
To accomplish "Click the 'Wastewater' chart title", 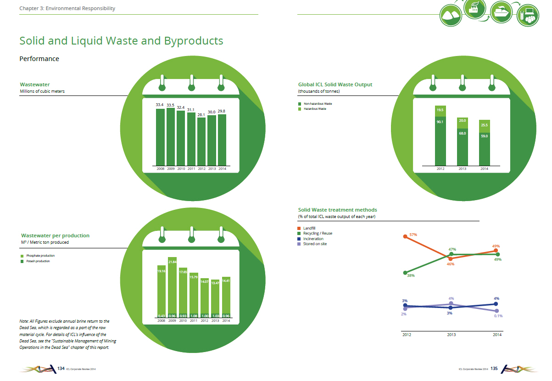I will tap(35, 84).
